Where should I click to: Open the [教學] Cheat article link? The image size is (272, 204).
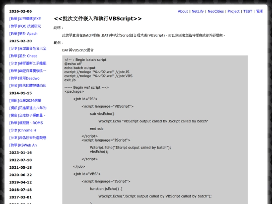coord(23,56)
